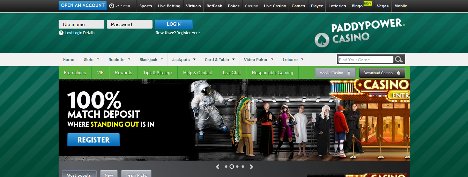Open Mobile in the top bar
This screenshot has height=177, width=468.
pyautogui.click(x=401, y=6)
